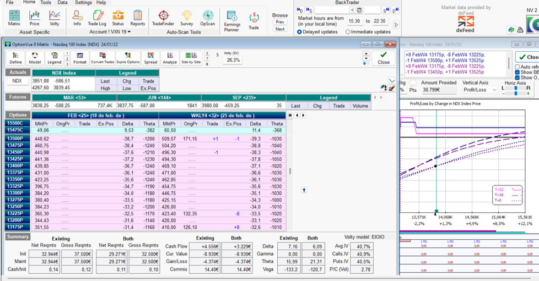Click the printer icon near dxFeed
Viewport: 539px width, 281px height.
[x=520, y=30]
